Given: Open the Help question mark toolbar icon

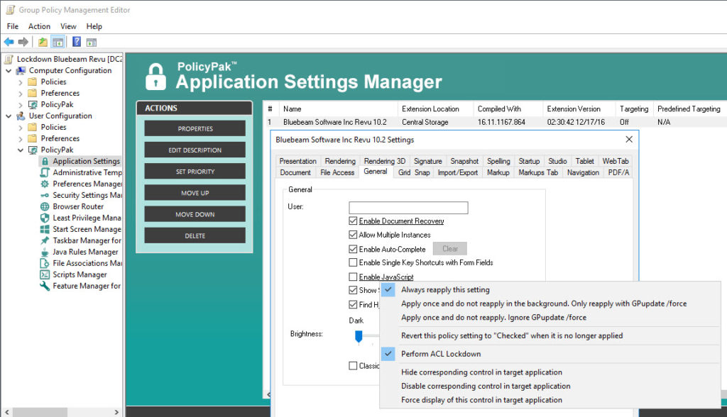Looking at the screenshot, I should [x=77, y=42].
